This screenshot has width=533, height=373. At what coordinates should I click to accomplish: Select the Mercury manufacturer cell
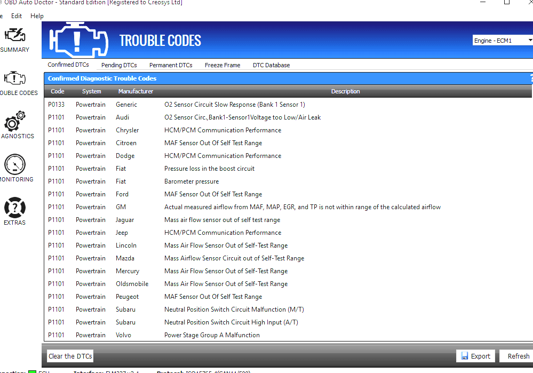[128, 271]
